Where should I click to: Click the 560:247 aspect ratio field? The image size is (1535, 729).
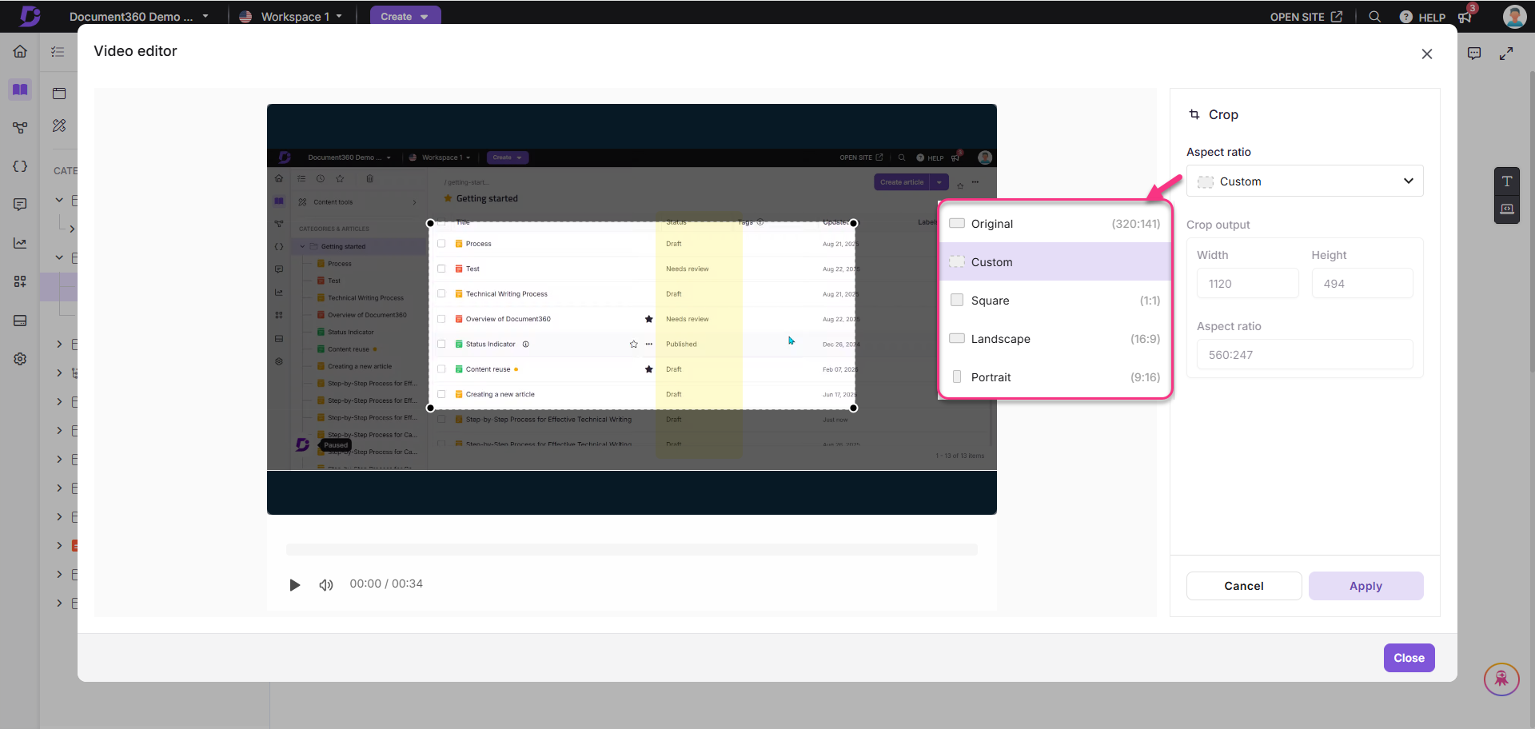[x=1305, y=355]
